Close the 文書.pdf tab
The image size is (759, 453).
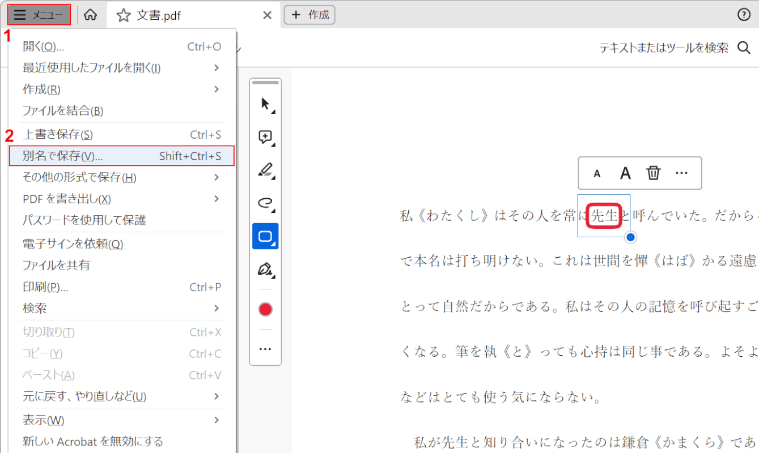tap(268, 15)
